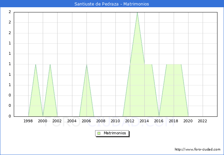Select the 2008 x-axis label
This screenshot has width=224, height=155.
[101, 121]
